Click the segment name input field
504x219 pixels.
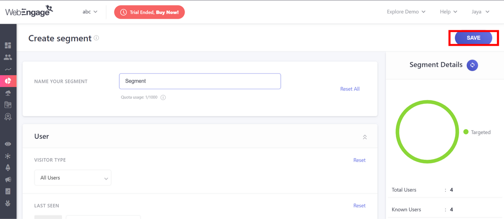pos(200,81)
